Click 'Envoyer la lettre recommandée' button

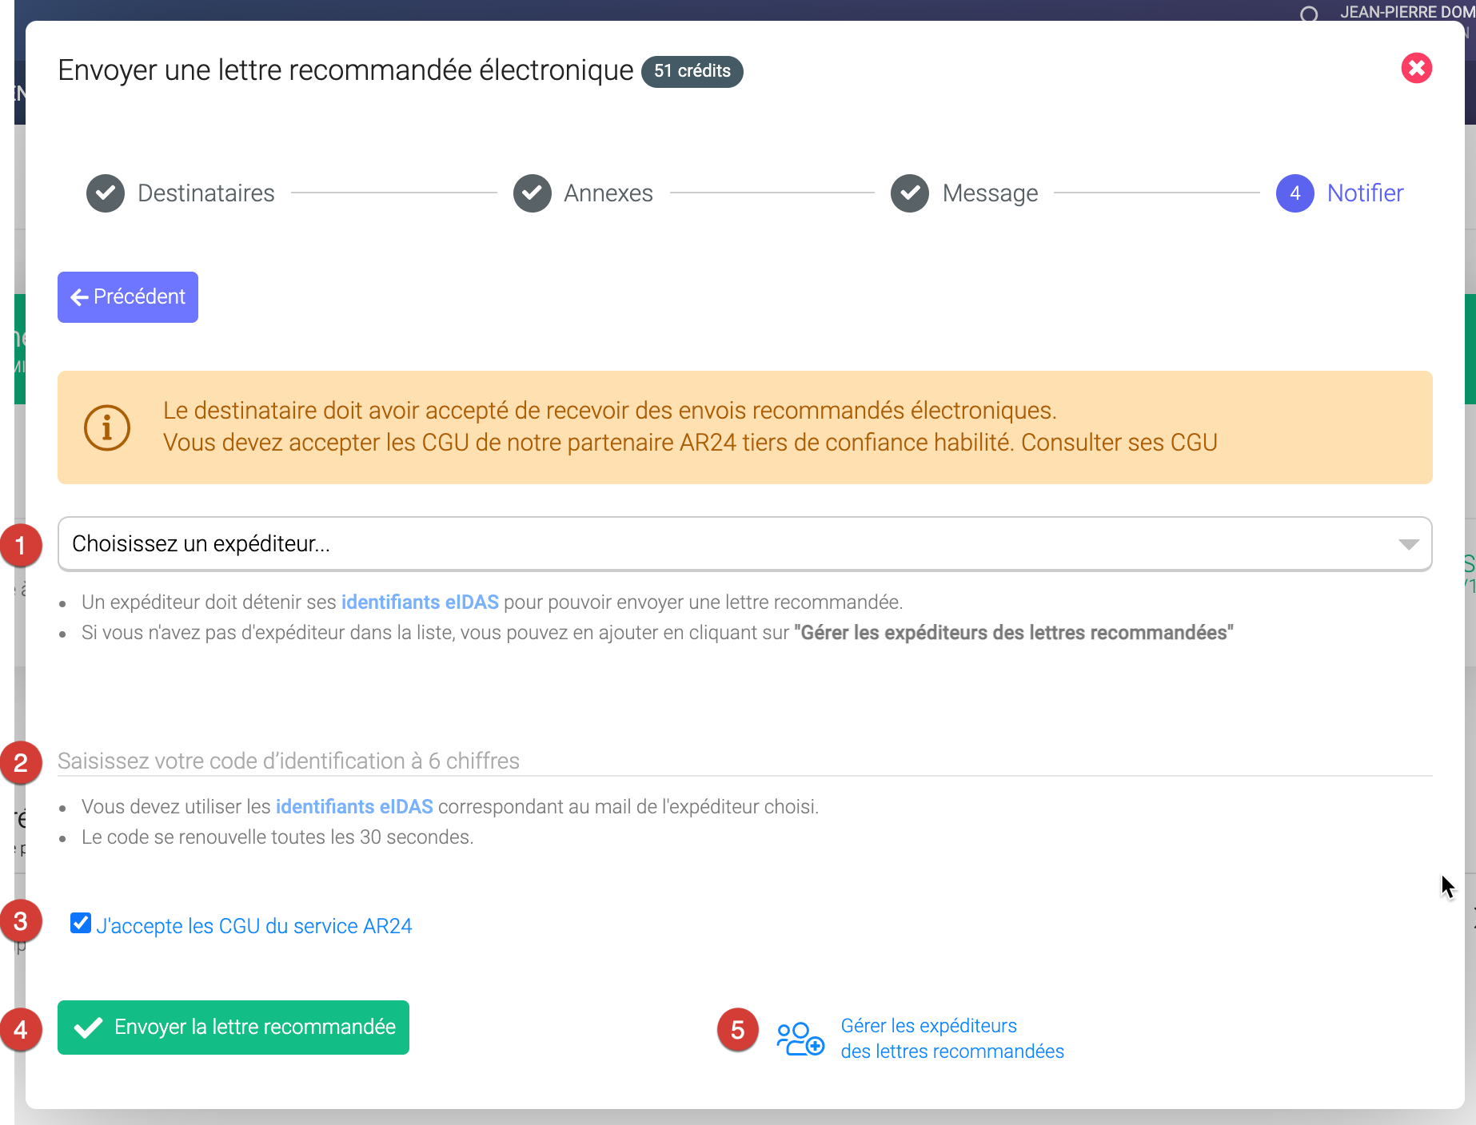[x=233, y=1028]
